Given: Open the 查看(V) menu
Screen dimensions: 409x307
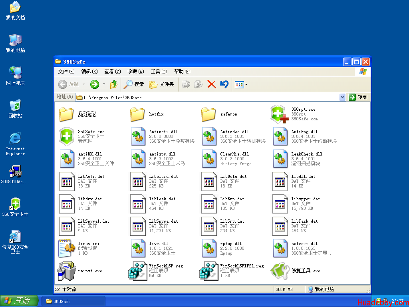Looking at the screenshot, I should click(x=112, y=72).
